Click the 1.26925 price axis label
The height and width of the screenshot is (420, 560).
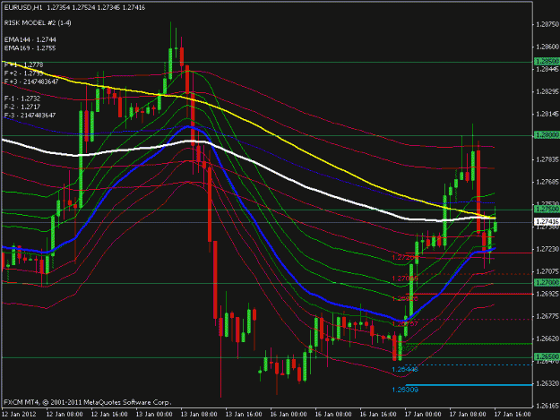pos(547,294)
